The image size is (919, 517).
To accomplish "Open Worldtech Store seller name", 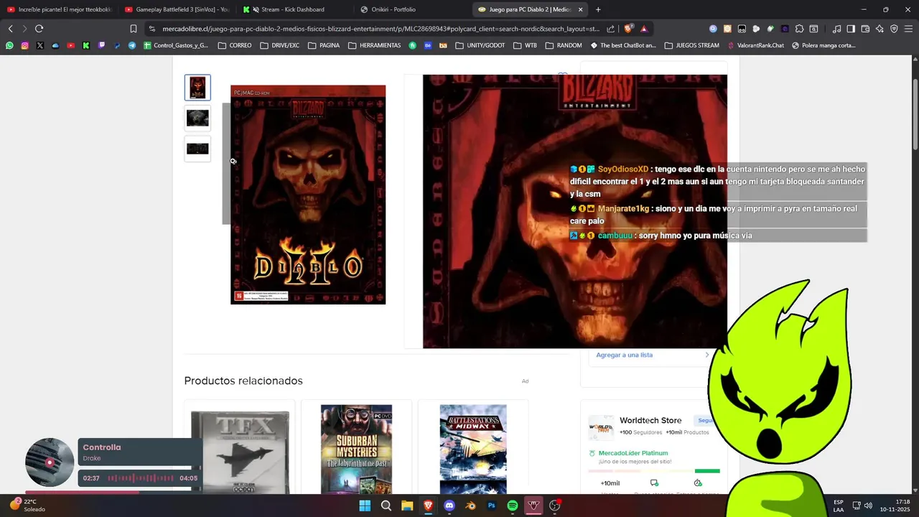I will [x=650, y=420].
